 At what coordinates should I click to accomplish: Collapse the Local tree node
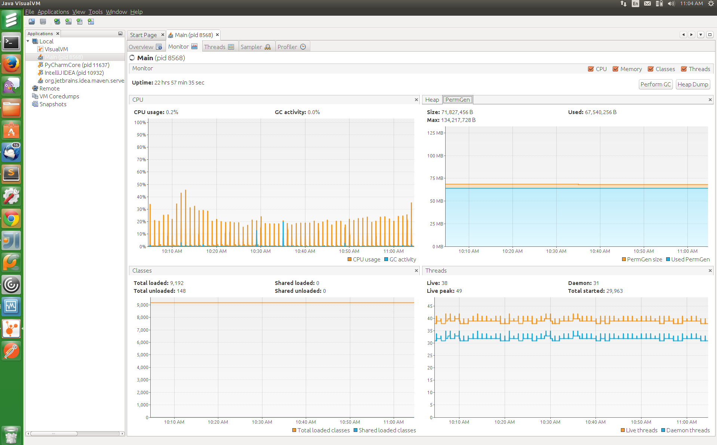coord(28,41)
